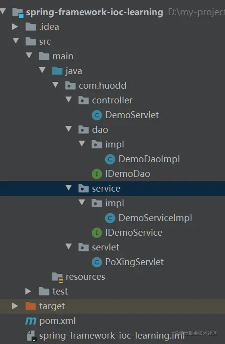Click the iml module file icon
Viewport: 225px width, 344px height.
(31, 336)
